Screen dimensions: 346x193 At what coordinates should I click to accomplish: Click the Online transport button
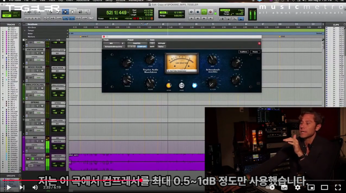point(191,12)
